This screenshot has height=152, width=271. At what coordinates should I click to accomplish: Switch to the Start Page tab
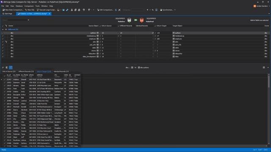(x=8, y=14)
